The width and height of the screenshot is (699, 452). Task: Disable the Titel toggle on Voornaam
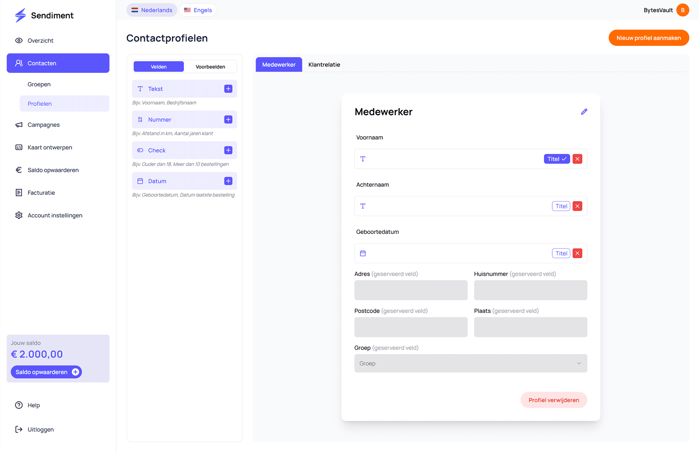557,159
